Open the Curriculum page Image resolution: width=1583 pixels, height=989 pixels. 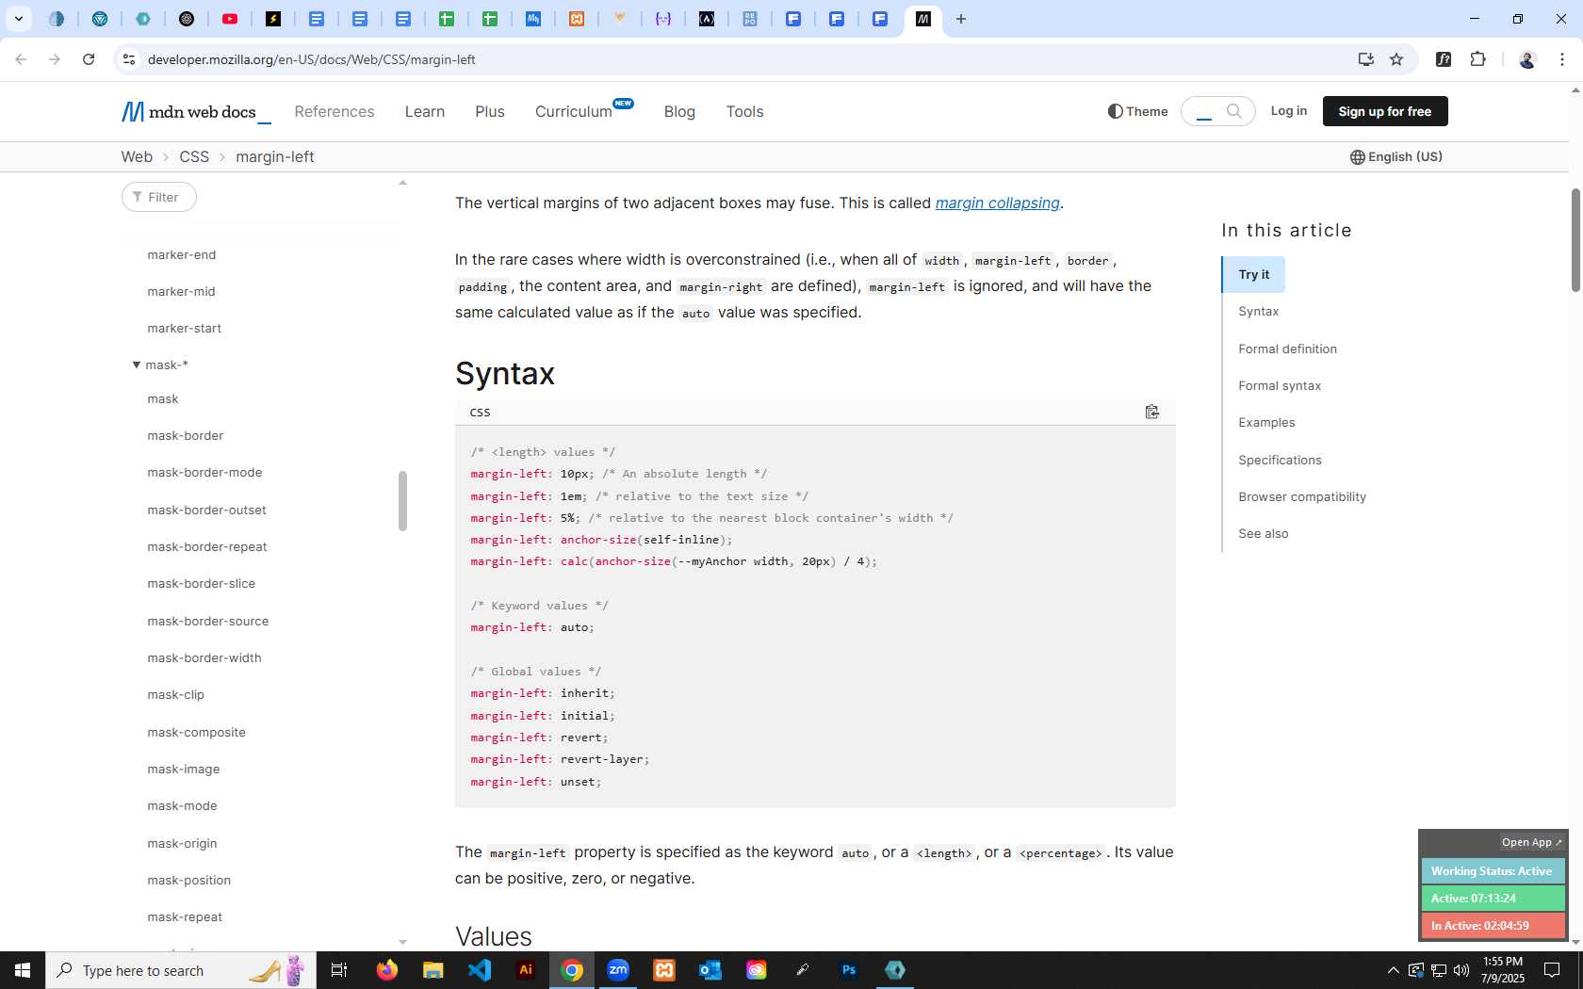pyautogui.click(x=574, y=111)
